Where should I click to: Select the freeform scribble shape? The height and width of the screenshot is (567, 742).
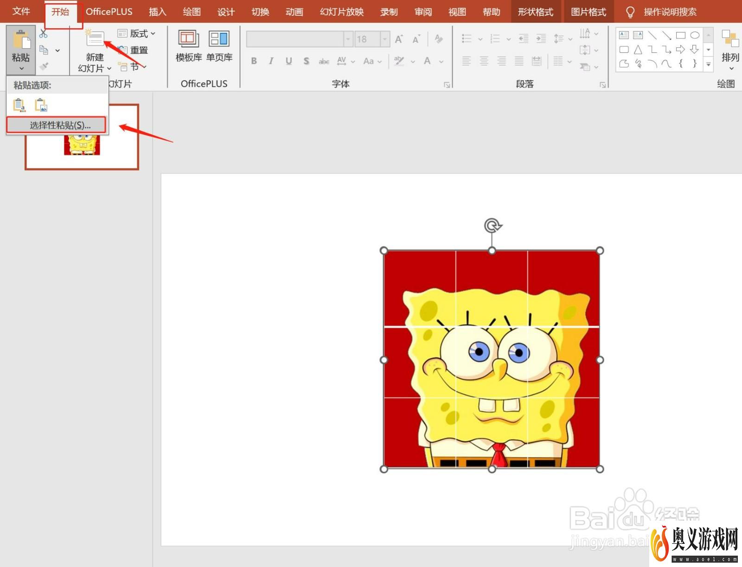pyautogui.click(x=638, y=64)
